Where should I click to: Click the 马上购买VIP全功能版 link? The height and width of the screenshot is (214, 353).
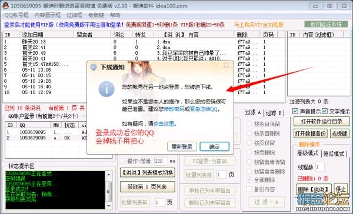coord(259,25)
